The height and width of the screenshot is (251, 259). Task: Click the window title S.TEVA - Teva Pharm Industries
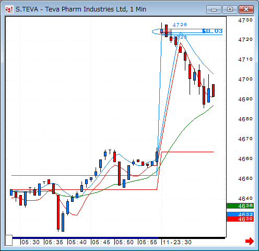tap(81, 9)
